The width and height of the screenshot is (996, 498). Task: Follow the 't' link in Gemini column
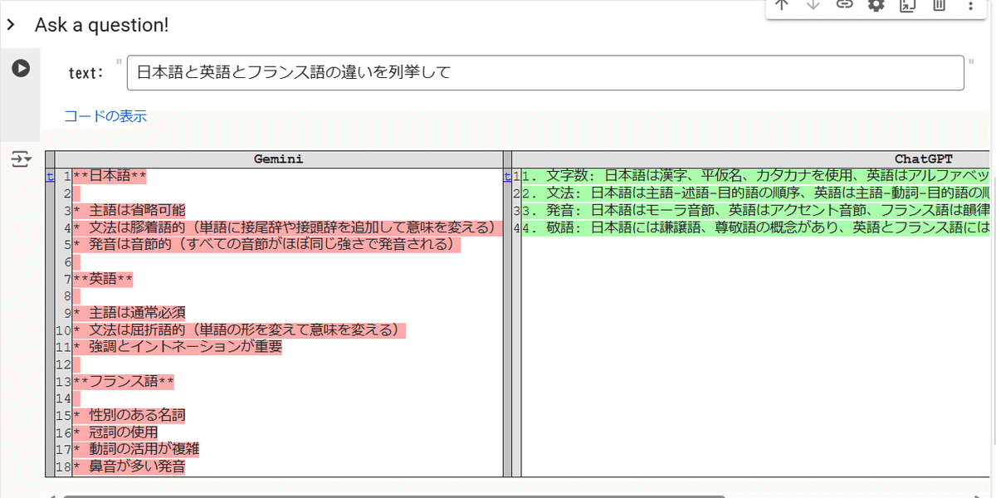(x=50, y=176)
